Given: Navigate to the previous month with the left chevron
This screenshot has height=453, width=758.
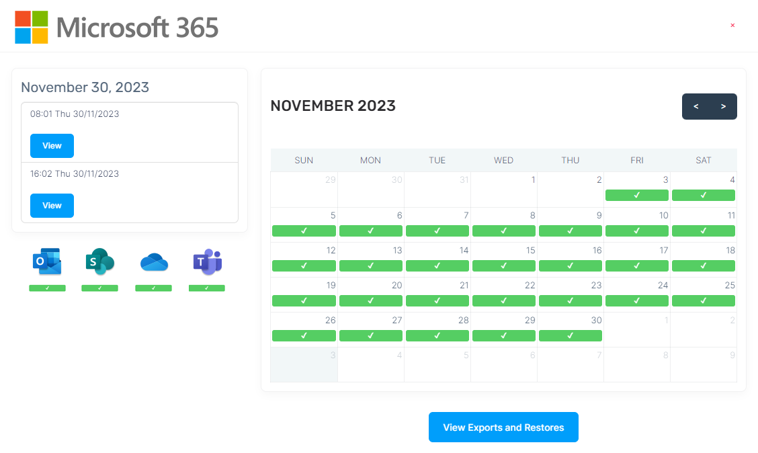Looking at the screenshot, I should pyautogui.click(x=696, y=106).
